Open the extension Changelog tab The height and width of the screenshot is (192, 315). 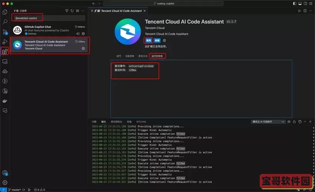(x=143, y=56)
